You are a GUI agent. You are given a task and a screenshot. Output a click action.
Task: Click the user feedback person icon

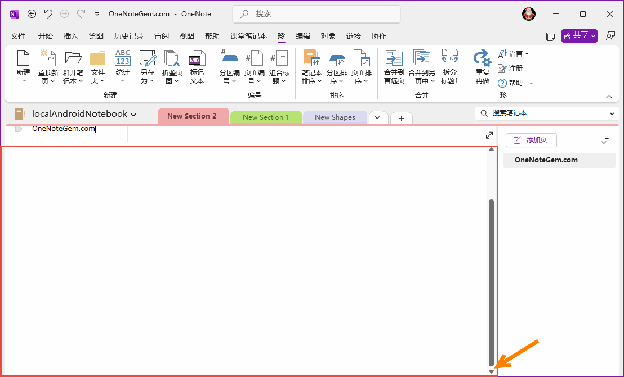(610, 36)
